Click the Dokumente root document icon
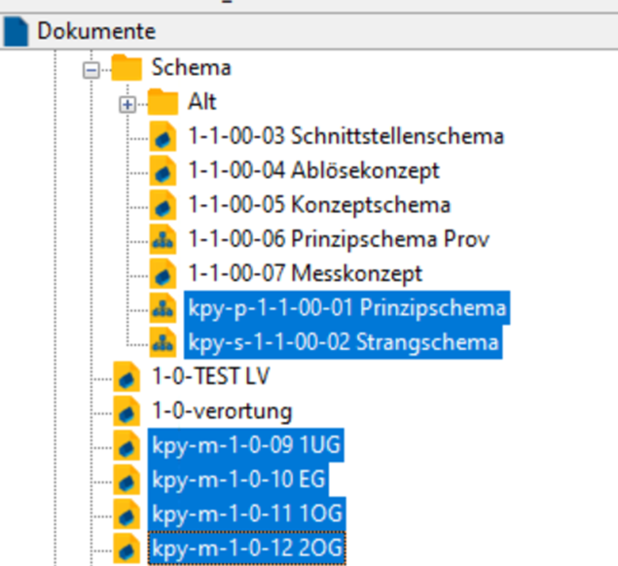Viewport: 618px width, 566px height. [17, 31]
